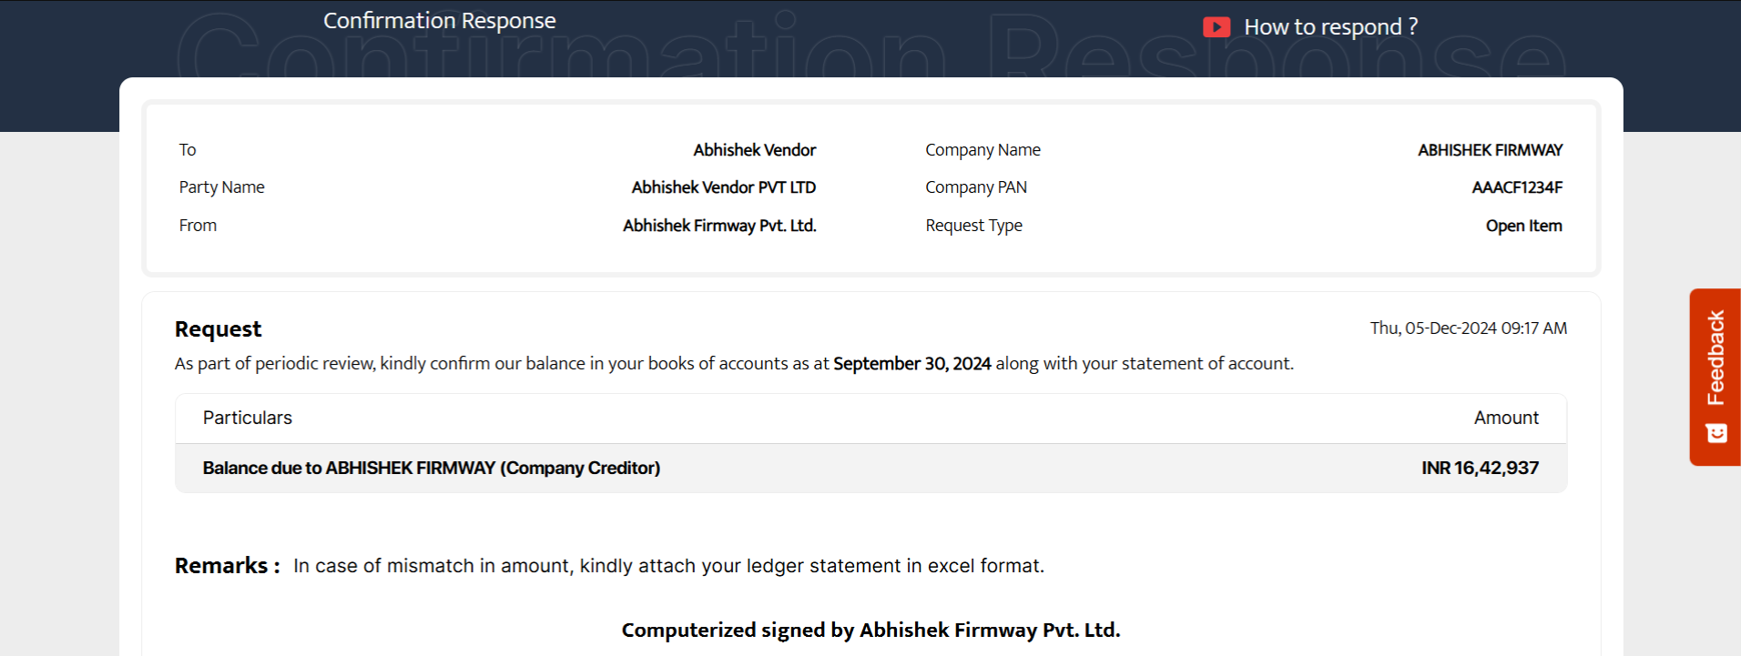Click the September 30, 2024 date text
Image resolution: width=1741 pixels, height=656 pixels.
pos(911,364)
